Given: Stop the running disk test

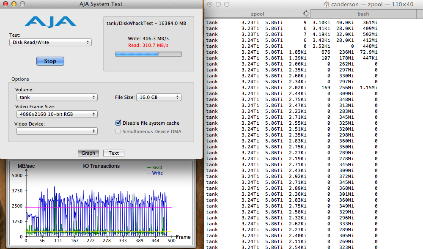Looking at the screenshot, I should [x=50, y=61].
